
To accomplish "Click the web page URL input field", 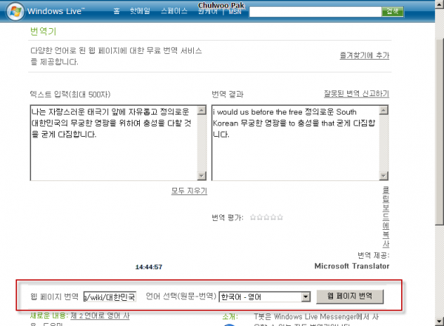I will click(110, 296).
